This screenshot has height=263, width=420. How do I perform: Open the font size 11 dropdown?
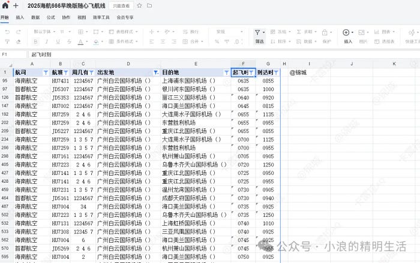65,32
